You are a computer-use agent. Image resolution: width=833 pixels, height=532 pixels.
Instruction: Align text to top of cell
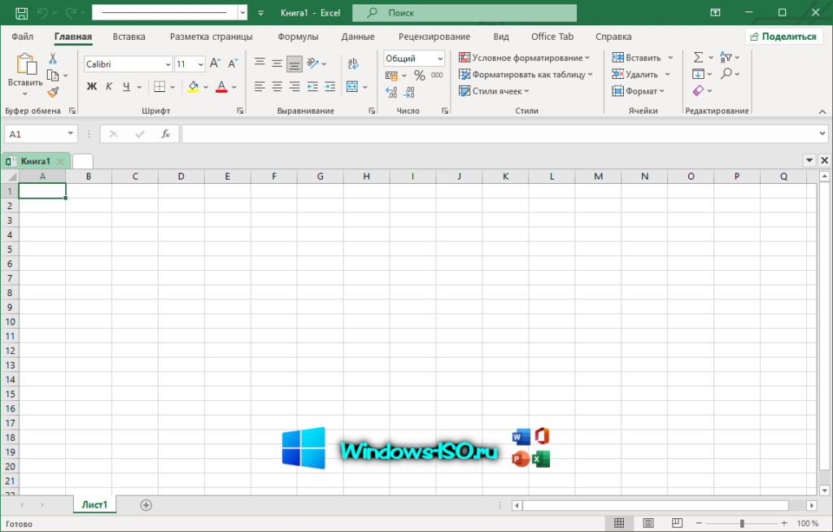pyautogui.click(x=259, y=63)
